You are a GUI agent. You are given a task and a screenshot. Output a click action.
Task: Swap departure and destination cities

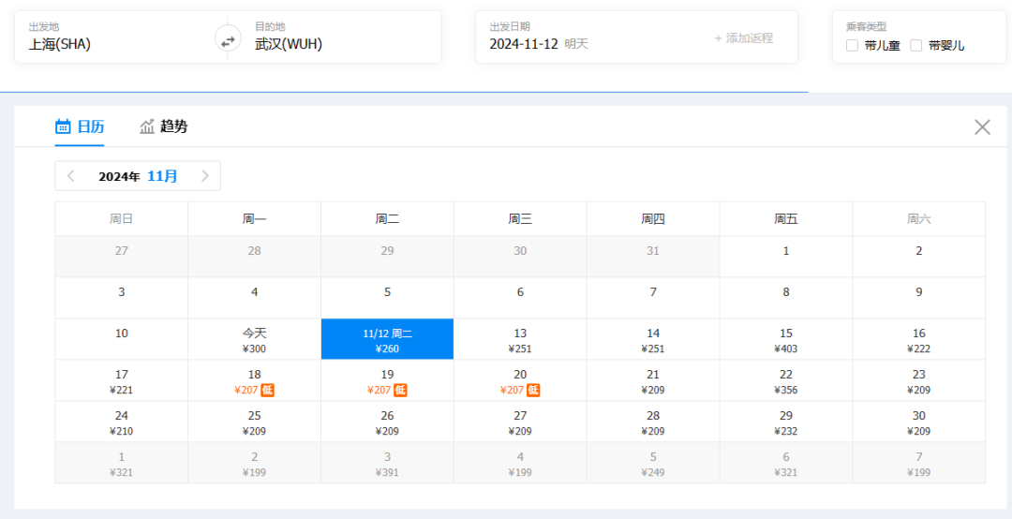(228, 38)
